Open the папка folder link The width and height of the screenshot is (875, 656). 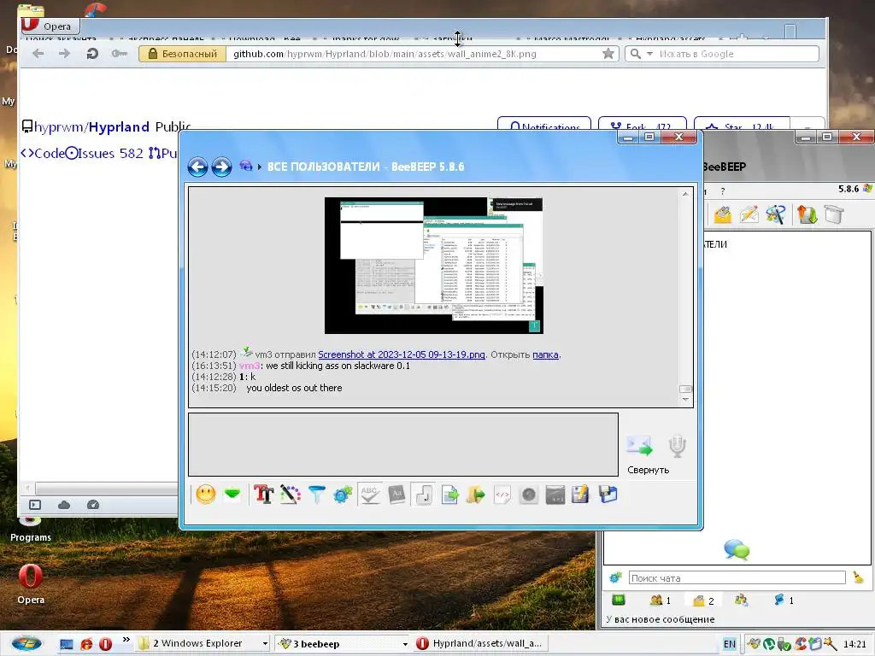pos(545,354)
